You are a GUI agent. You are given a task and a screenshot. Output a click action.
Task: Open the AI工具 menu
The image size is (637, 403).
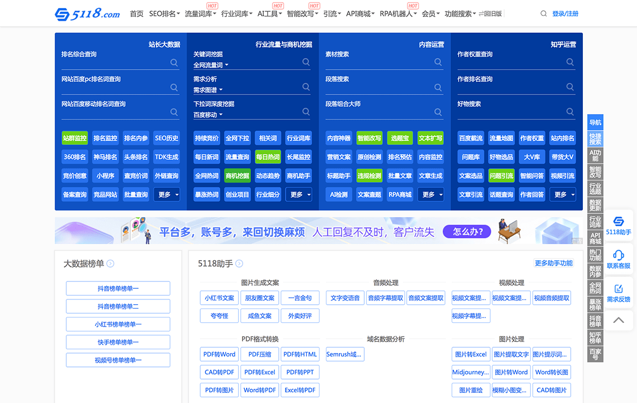pyautogui.click(x=270, y=14)
